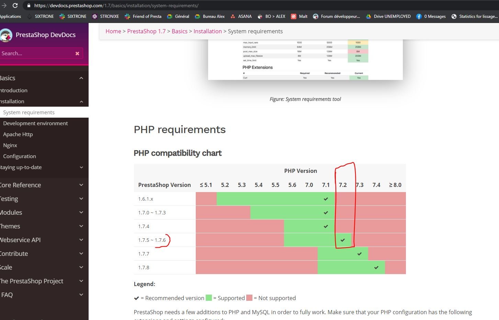499x320 pixels.
Task: Open the Bureau Alex bookmark
Action: coord(210,16)
